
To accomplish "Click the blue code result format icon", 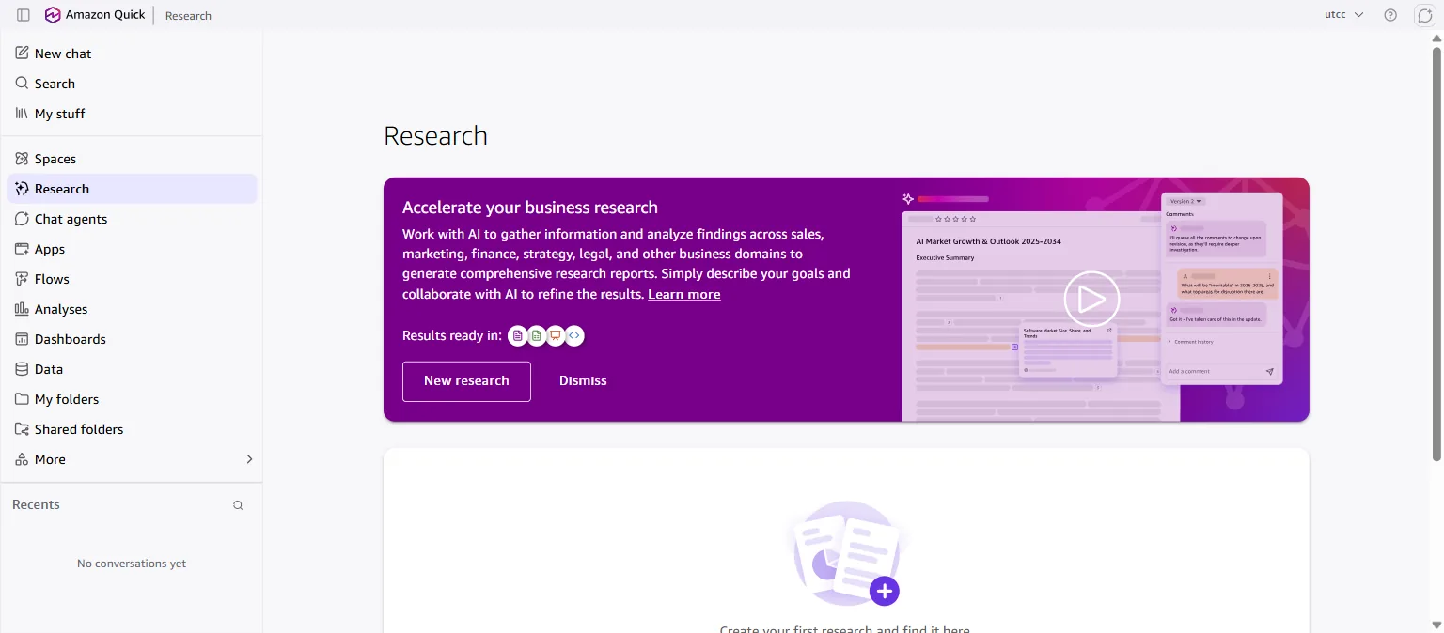I will point(574,335).
